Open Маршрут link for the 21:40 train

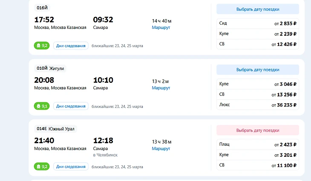click(161, 149)
